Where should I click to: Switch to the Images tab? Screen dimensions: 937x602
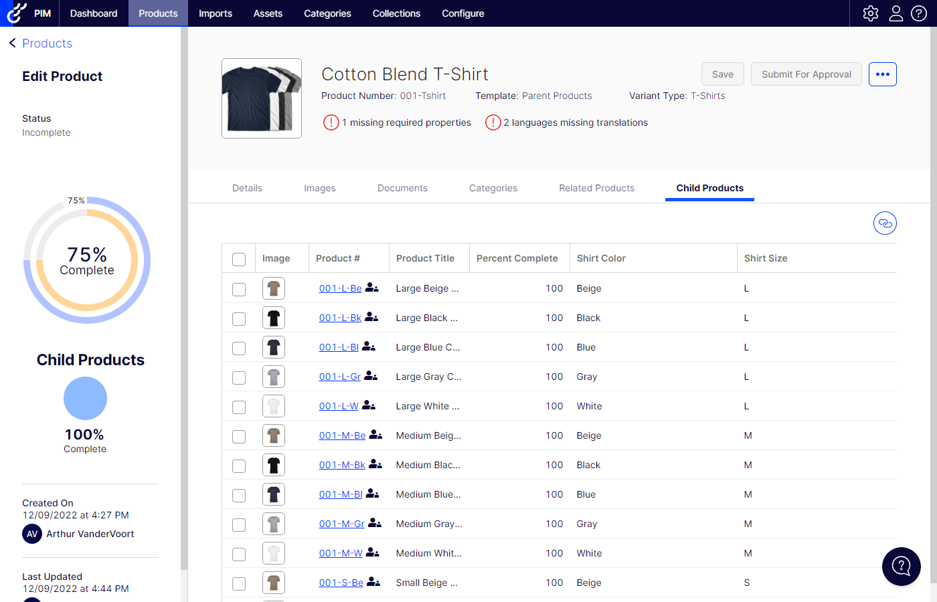(319, 188)
